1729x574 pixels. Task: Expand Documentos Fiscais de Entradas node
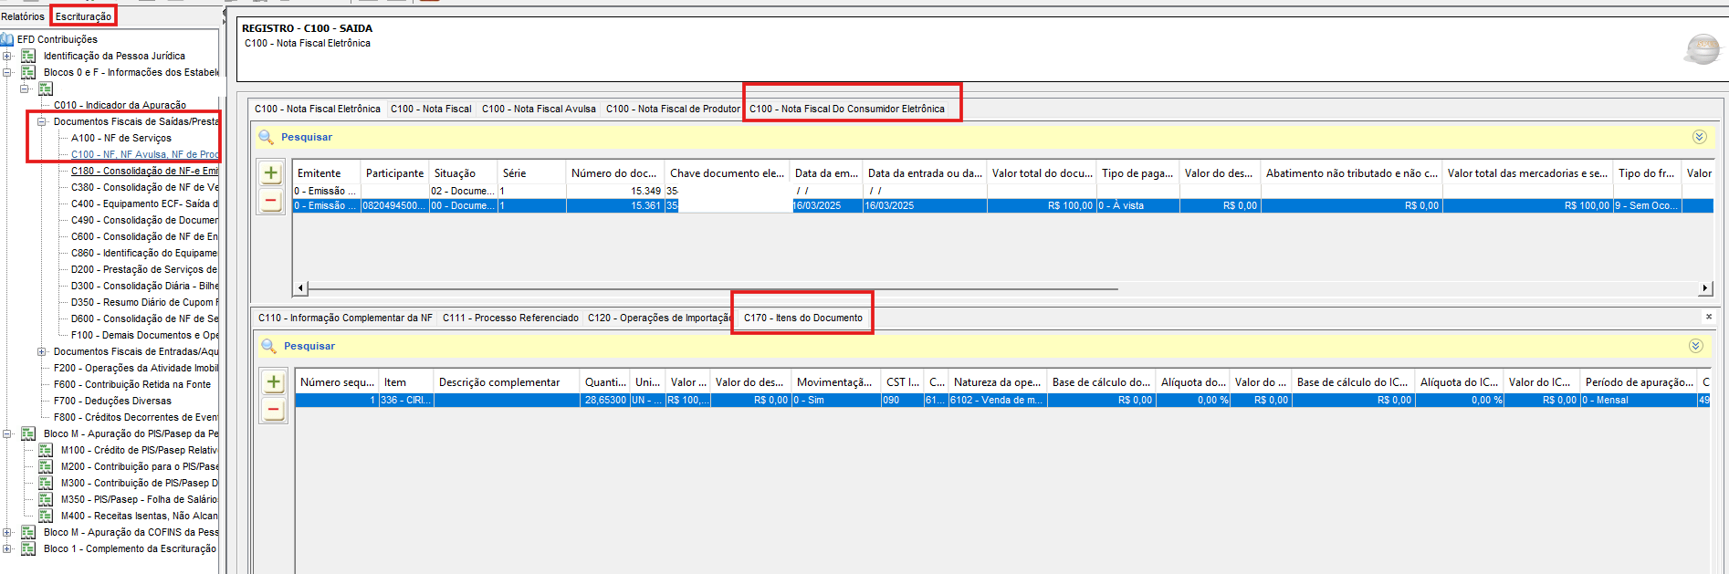(x=41, y=351)
